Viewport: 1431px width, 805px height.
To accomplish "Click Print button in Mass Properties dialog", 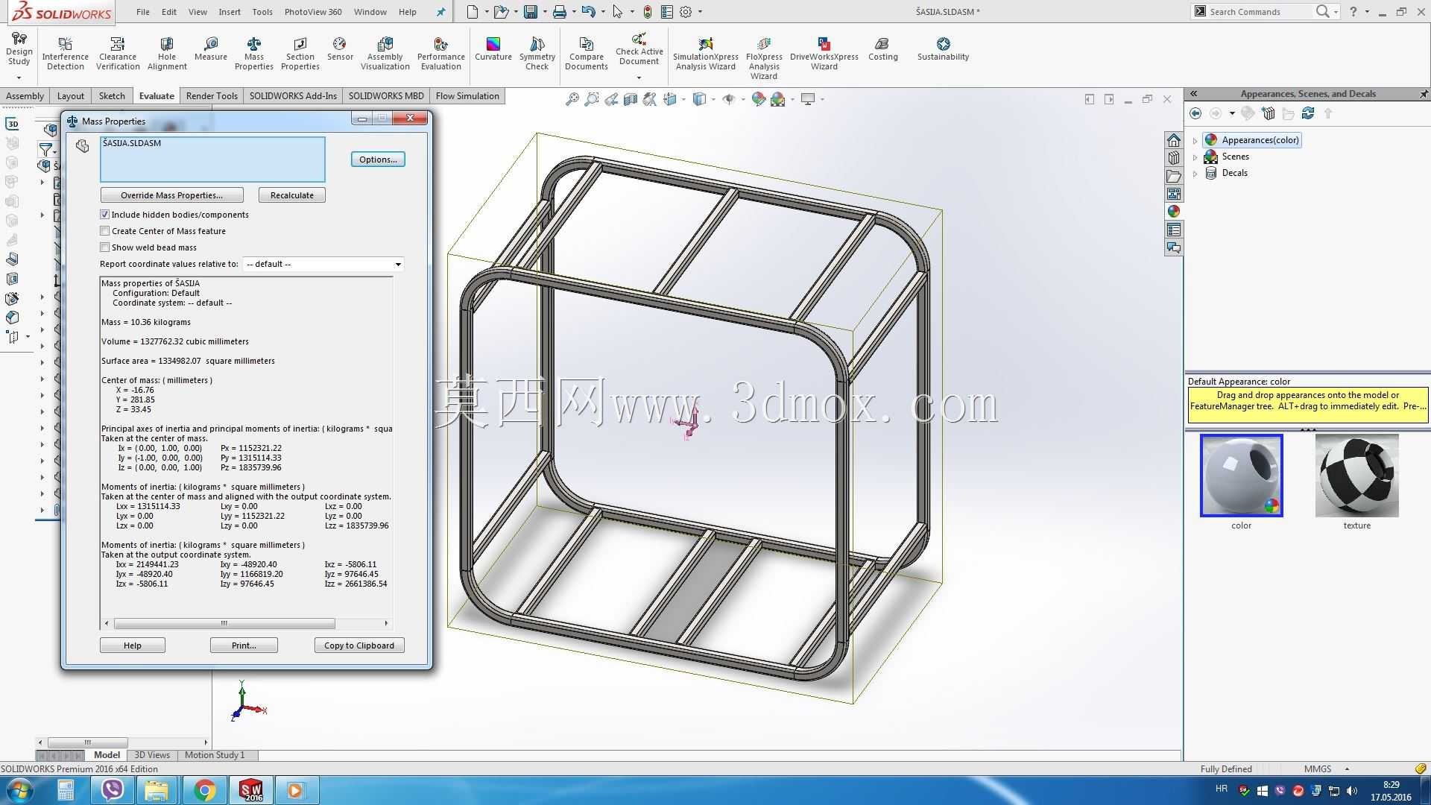I will (x=244, y=645).
